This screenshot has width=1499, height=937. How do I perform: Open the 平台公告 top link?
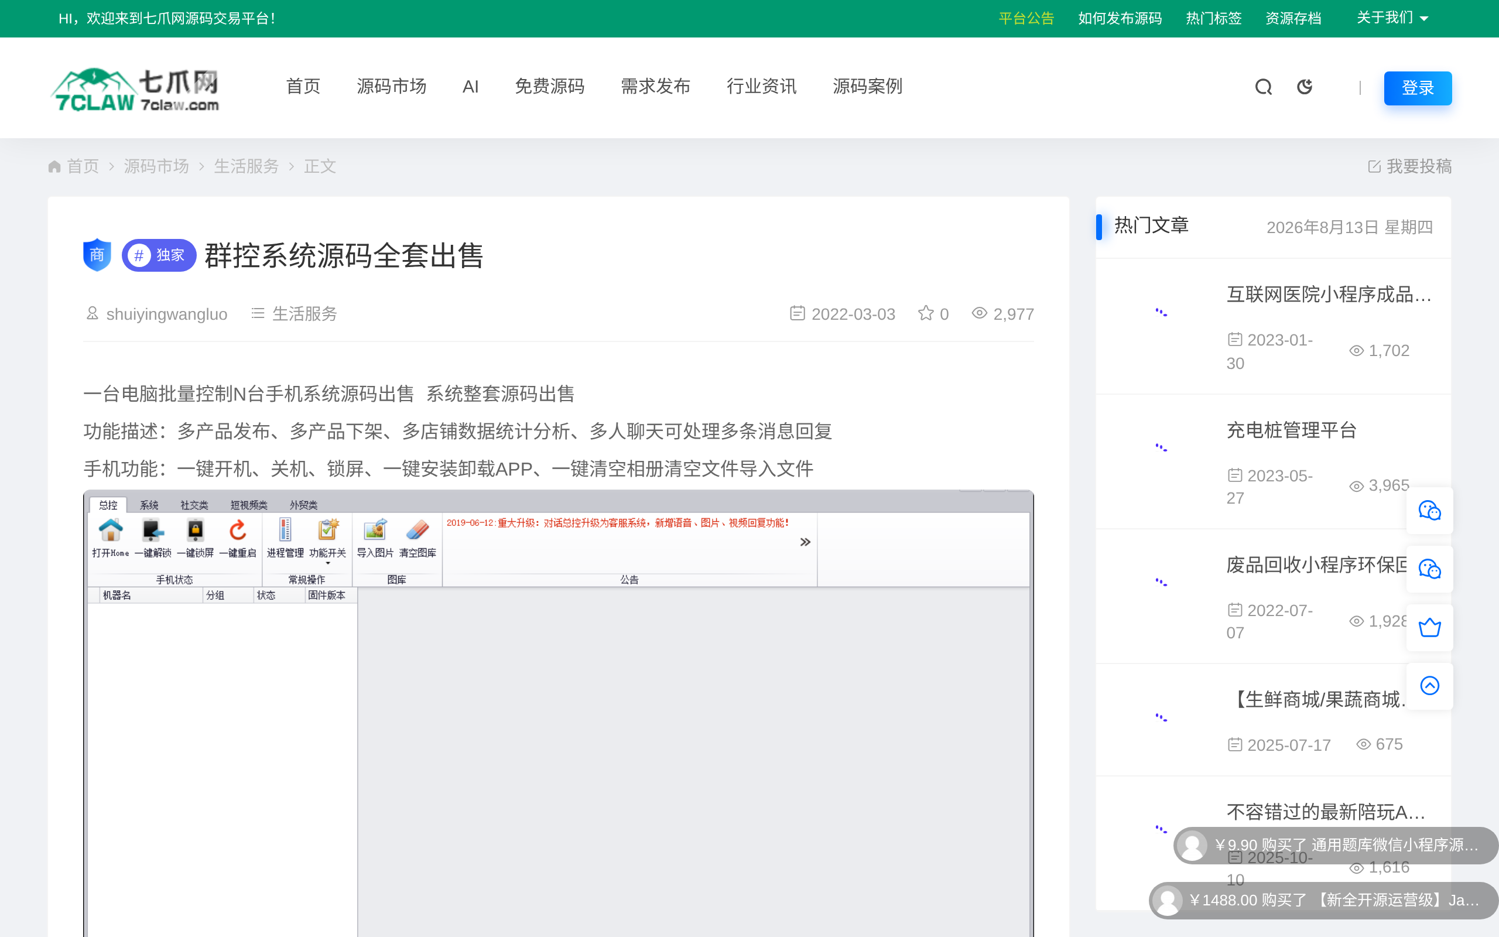tap(1026, 19)
